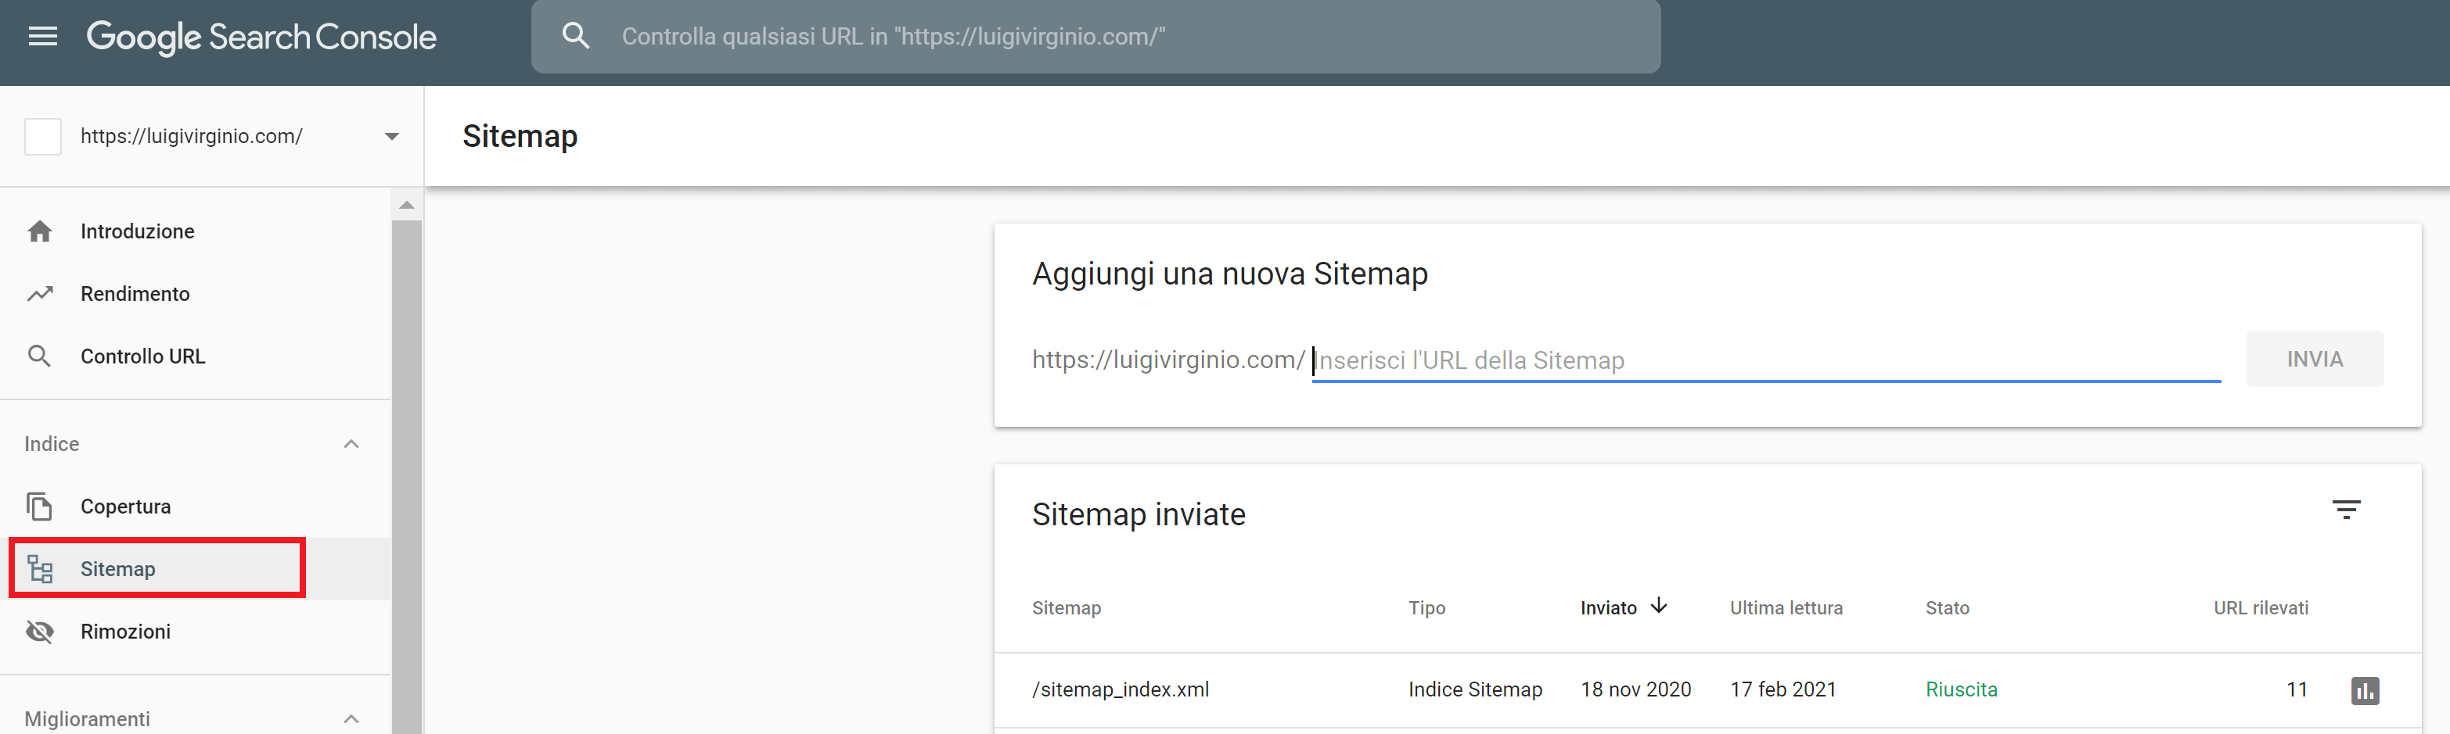
Task: Focus the Inserisci l'URL della Sitemap field
Action: pyautogui.click(x=1766, y=360)
